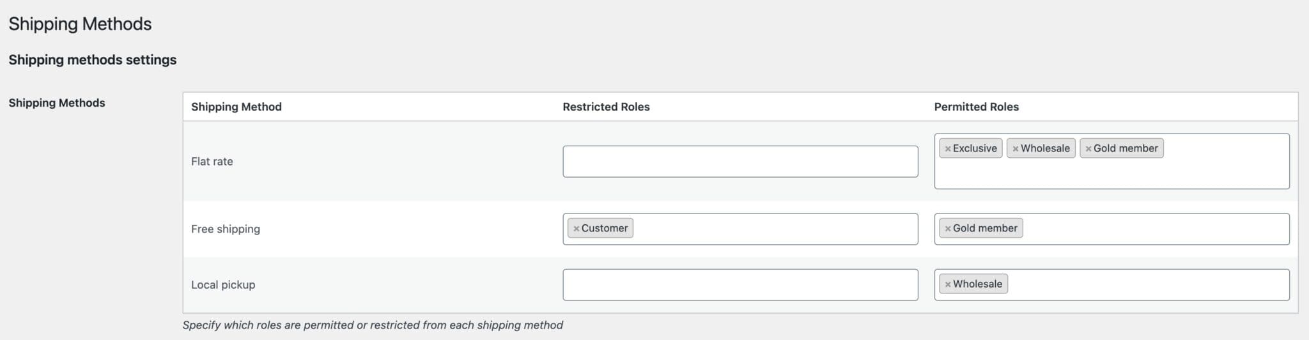Click the Free shipping method label
The width and height of the screenshot is (1309, 340).
(x=226, y=229)
